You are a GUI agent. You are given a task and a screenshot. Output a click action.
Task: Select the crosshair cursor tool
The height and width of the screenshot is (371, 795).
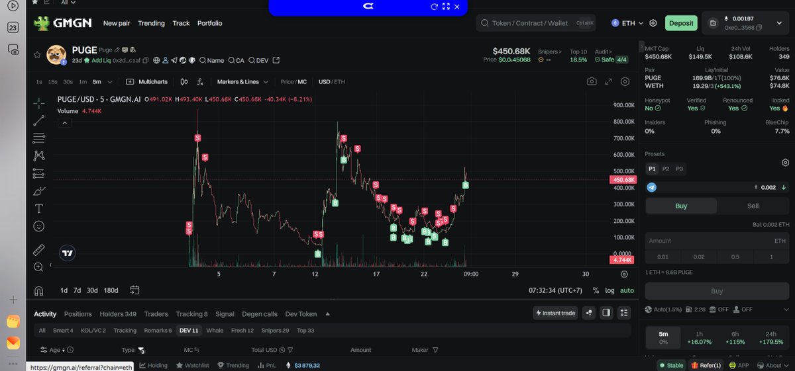coord(39,103)
